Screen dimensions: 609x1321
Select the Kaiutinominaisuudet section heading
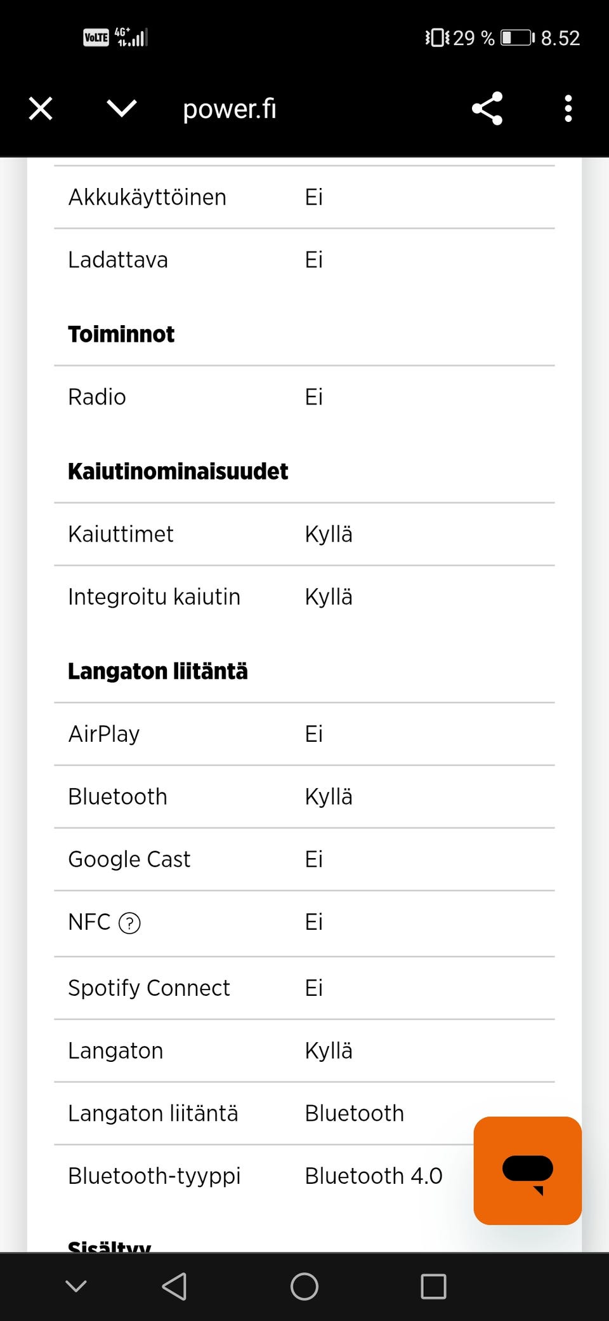pyautogui.click(x=178, y=471)
